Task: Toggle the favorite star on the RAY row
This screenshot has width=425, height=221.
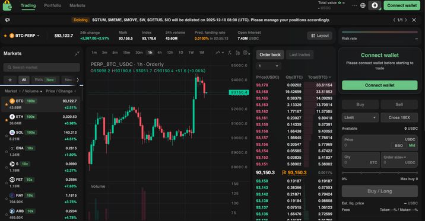Action: [x=7, y=198]
